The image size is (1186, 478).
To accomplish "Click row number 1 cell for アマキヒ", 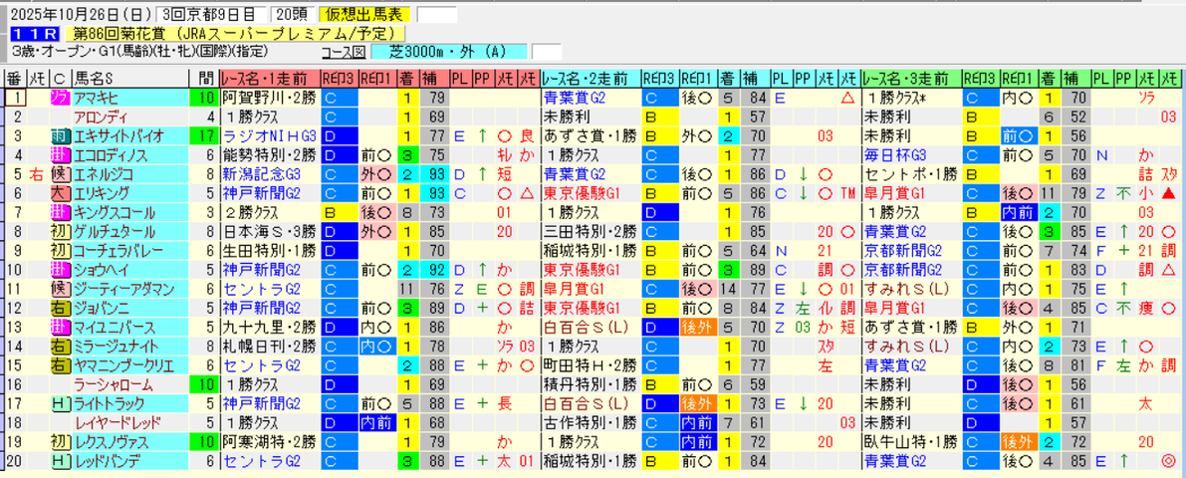I will tap(14, 97).
